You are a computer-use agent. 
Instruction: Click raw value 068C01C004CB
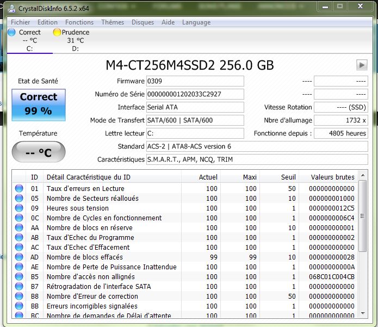(332, 276)
